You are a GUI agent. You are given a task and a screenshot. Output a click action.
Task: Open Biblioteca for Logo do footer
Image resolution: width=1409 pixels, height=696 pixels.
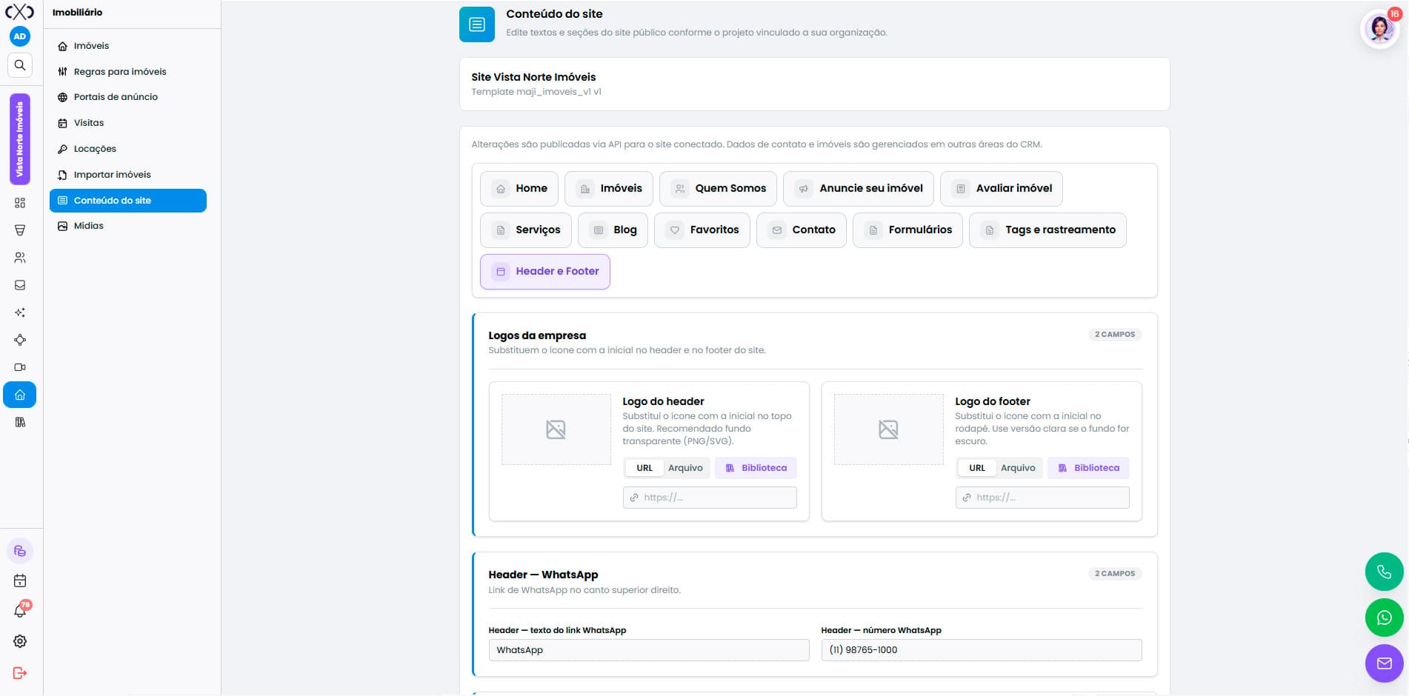point(1088,468)
